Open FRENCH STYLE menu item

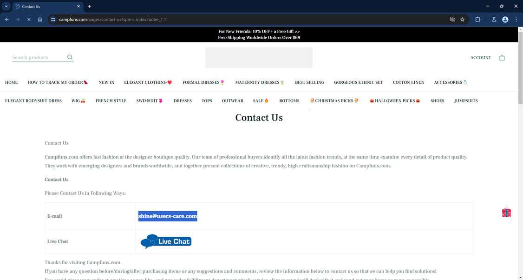pos(111,100)
